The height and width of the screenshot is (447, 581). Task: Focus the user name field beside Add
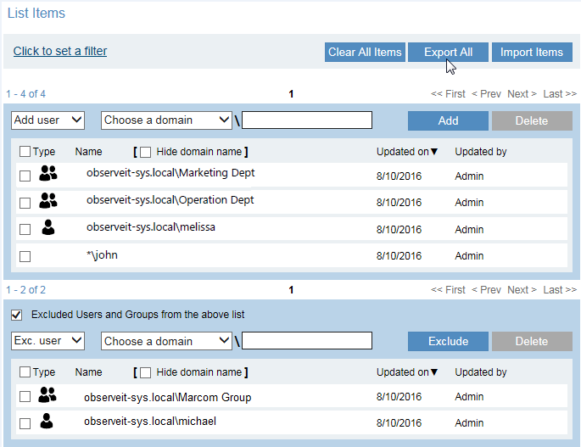coord(307,120)
